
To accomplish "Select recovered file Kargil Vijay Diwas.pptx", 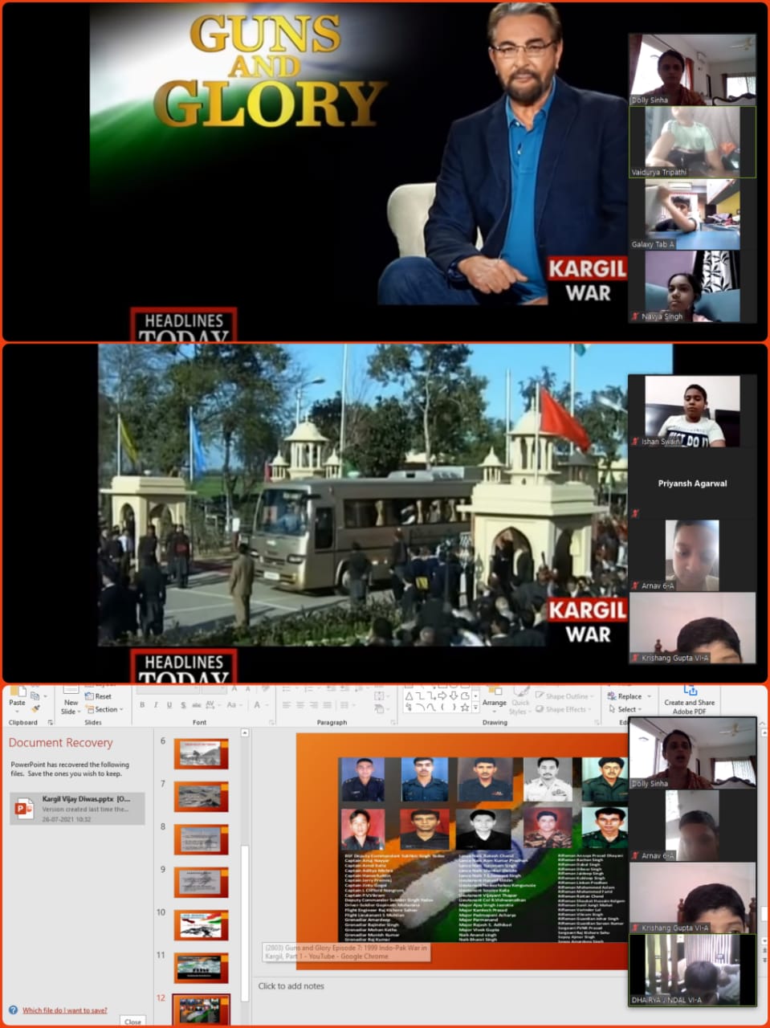I will click(77, 808).
